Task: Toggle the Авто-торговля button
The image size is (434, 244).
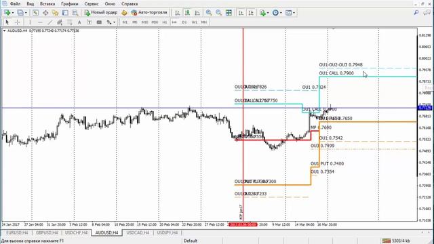Action: tap(149, 12)
